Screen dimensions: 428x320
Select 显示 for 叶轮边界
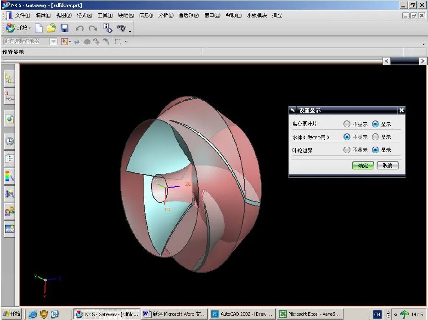(375, 150)
